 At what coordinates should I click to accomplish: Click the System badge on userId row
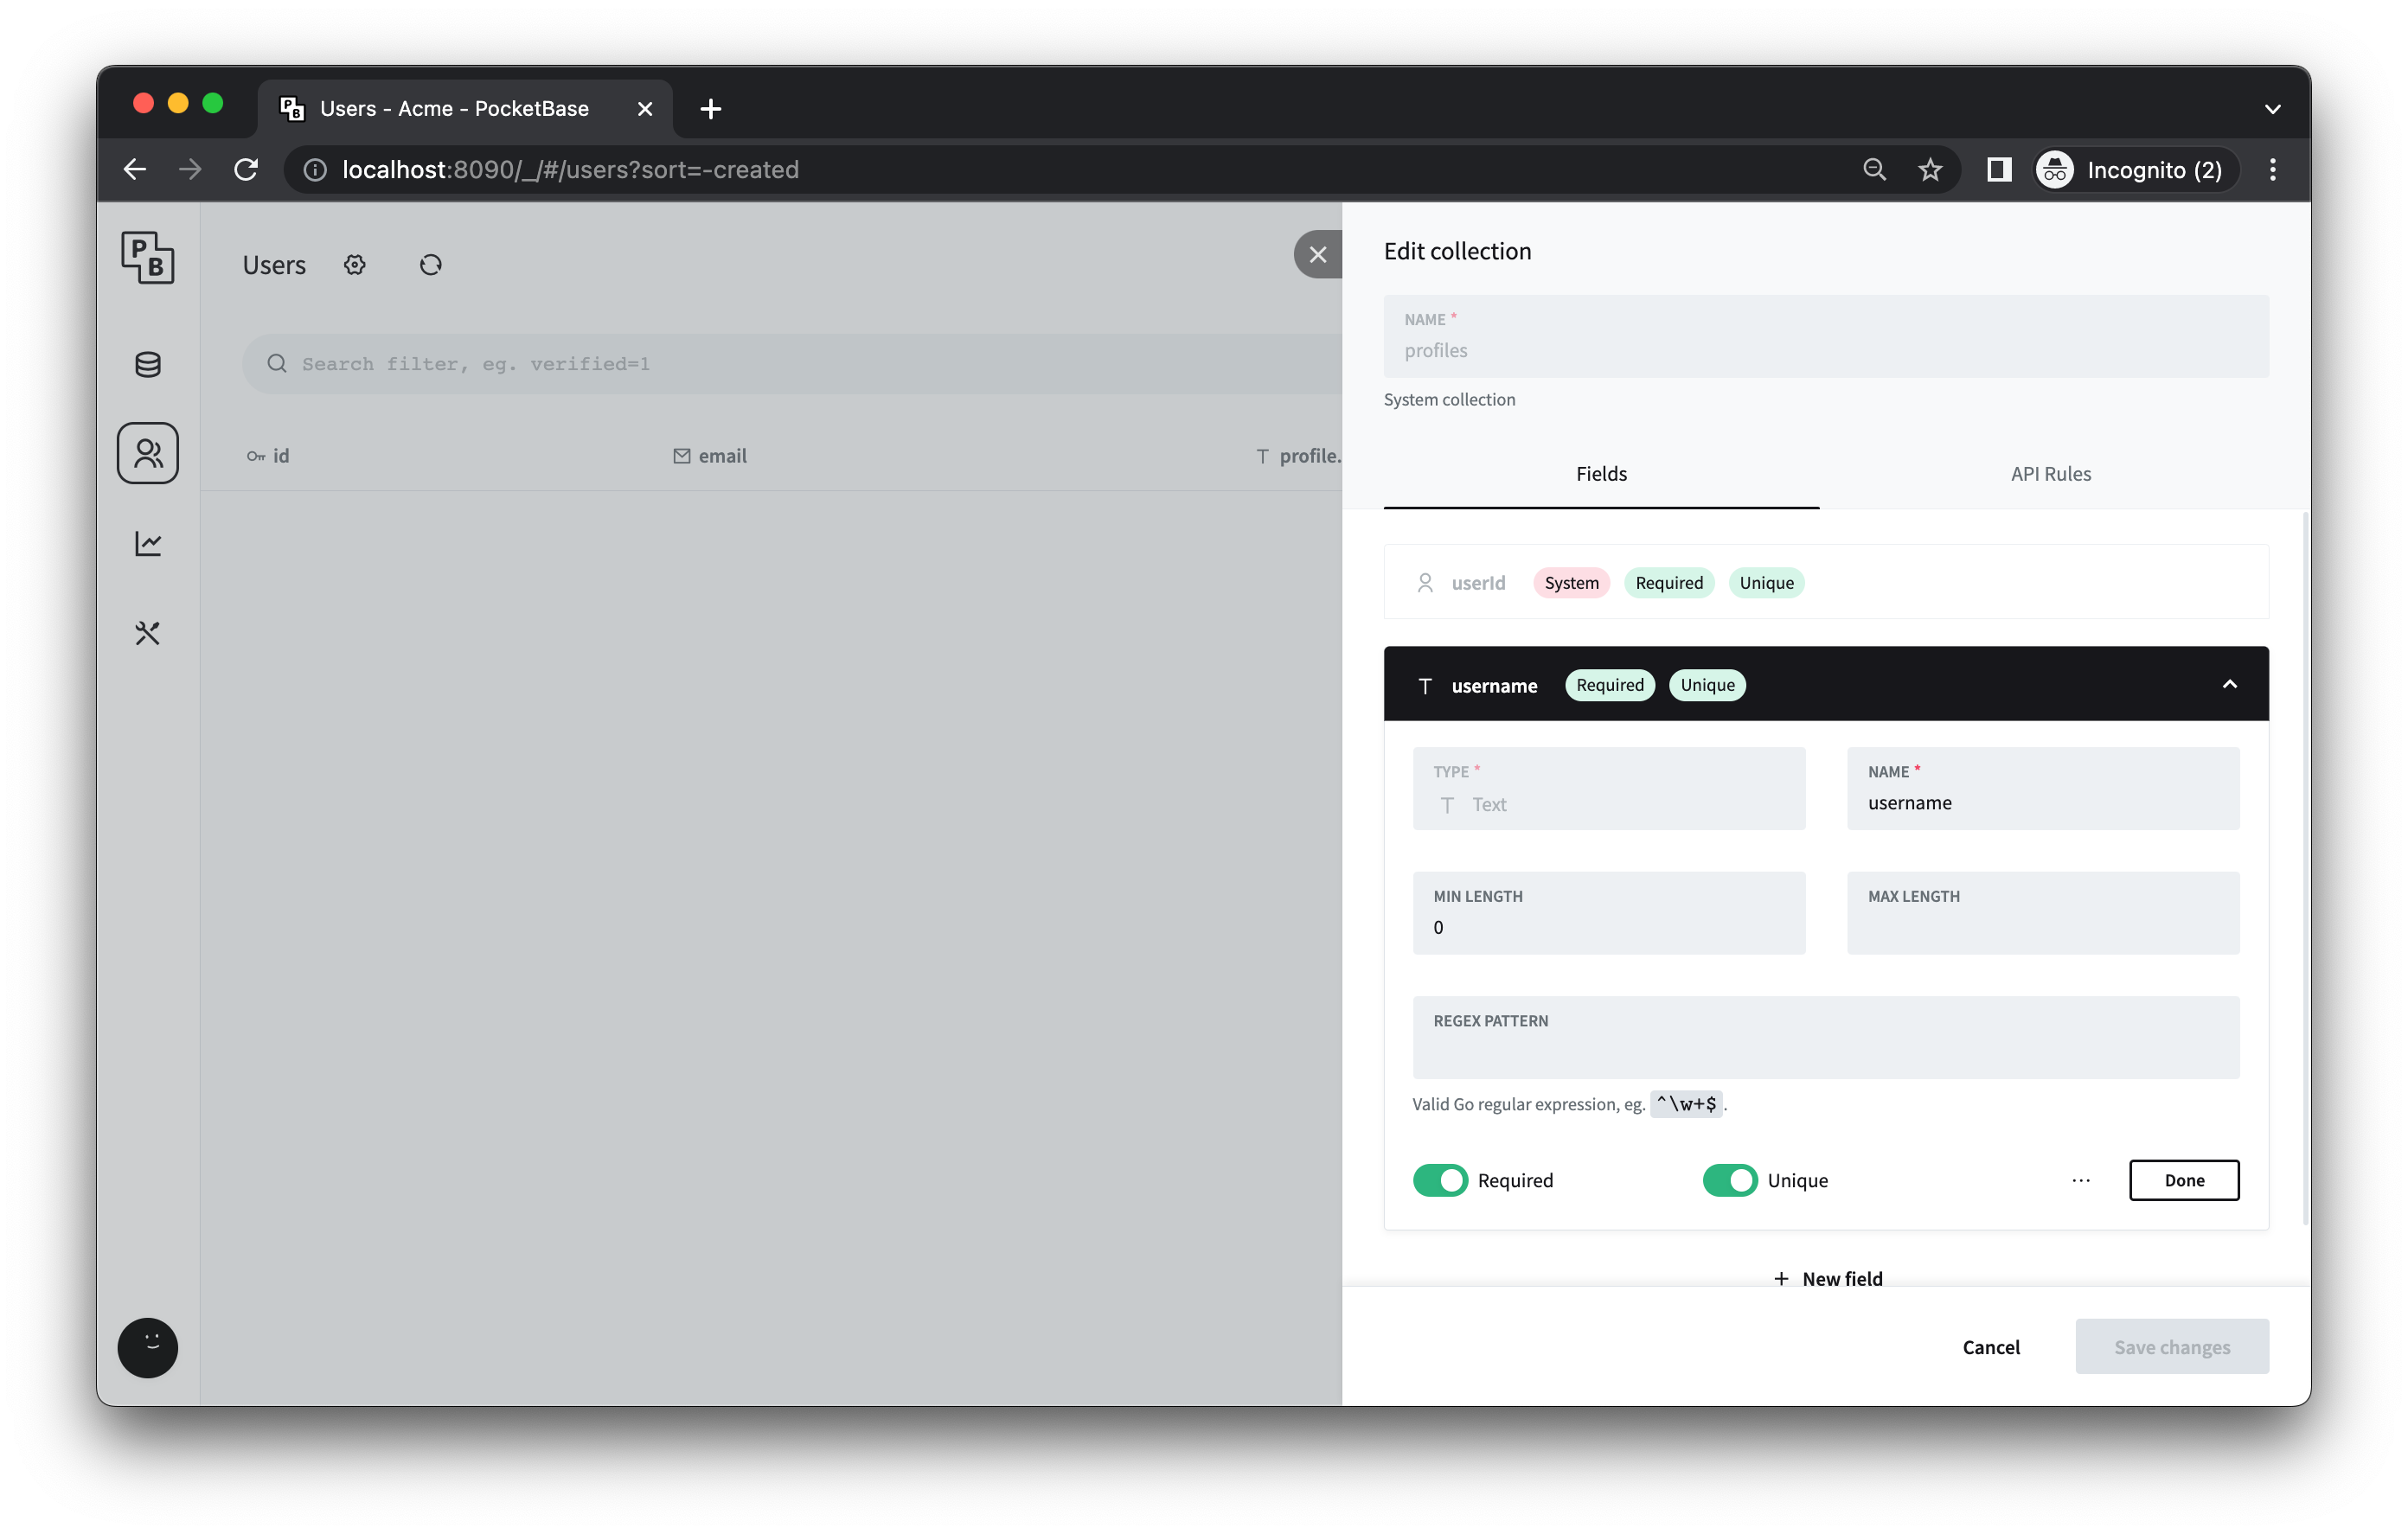pos(1571,583)
